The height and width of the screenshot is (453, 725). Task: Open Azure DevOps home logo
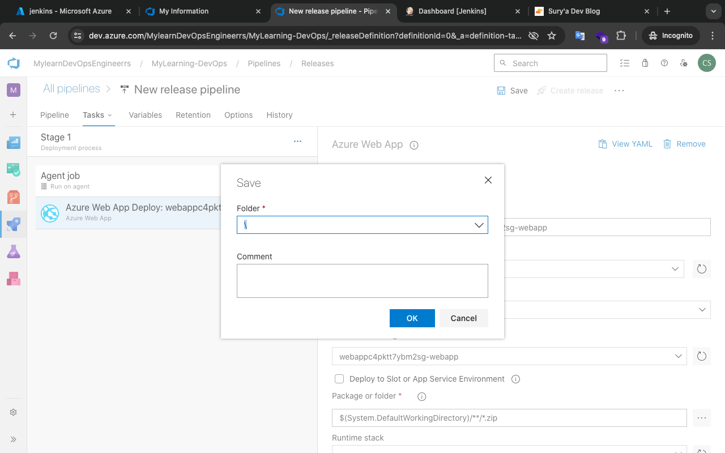coord(14,63)
